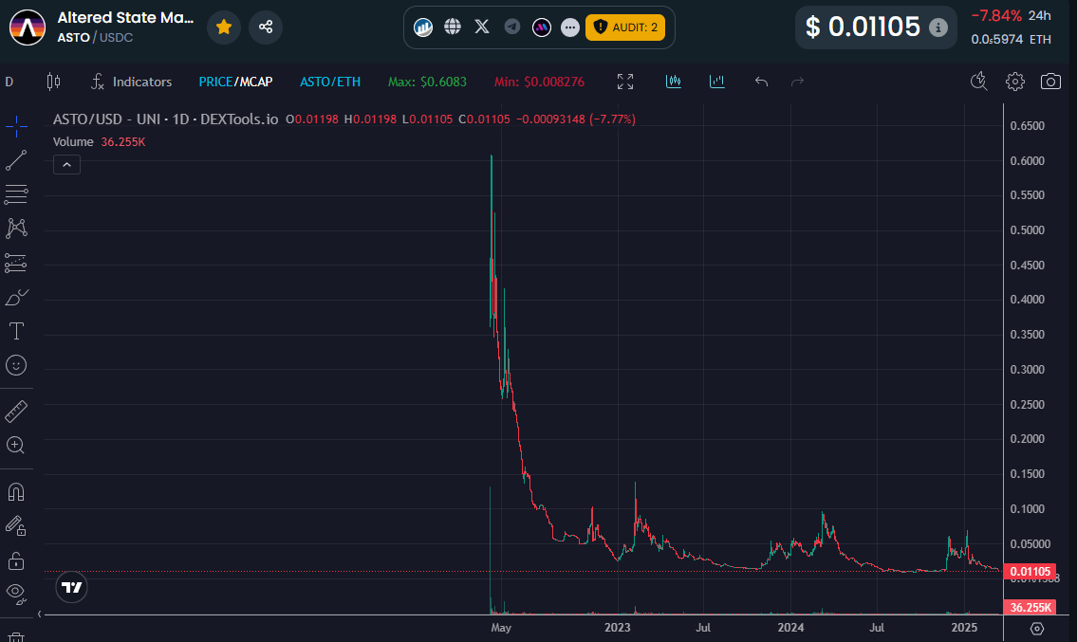Select the zoom in tool

click(x=16, y=445)
